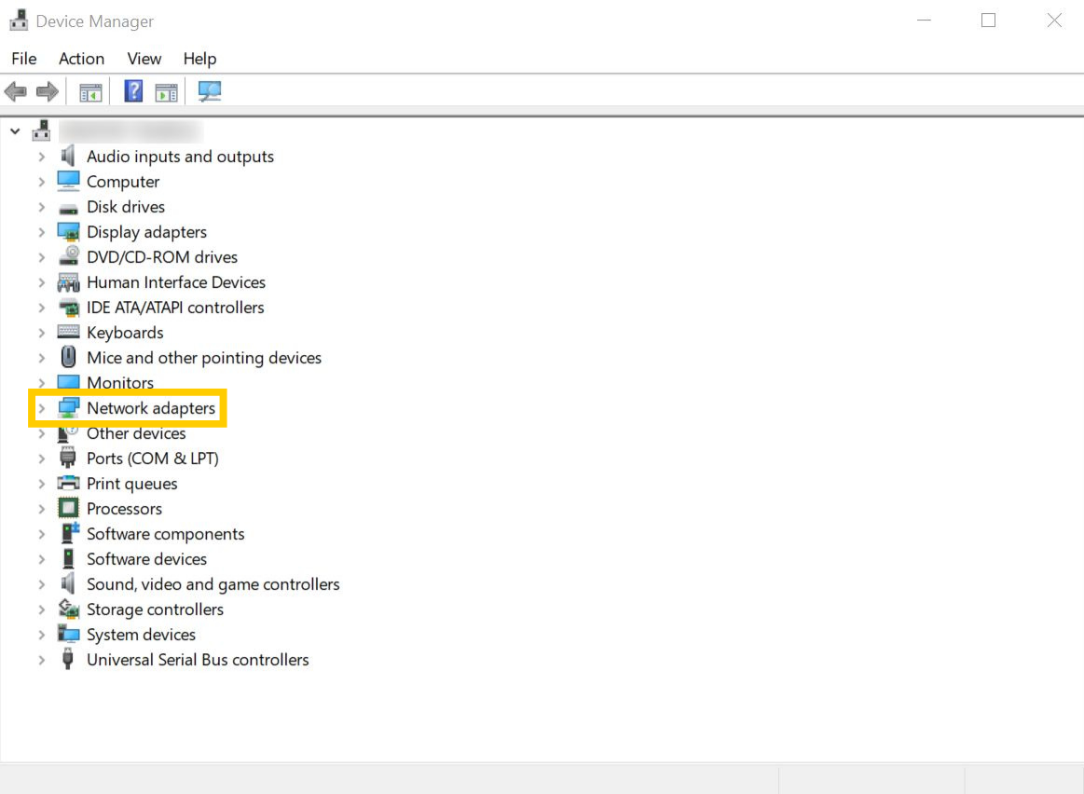The width and height of the screenshot is (1084, 794).
Task: Select the Computer label
Action: [123, 182]
